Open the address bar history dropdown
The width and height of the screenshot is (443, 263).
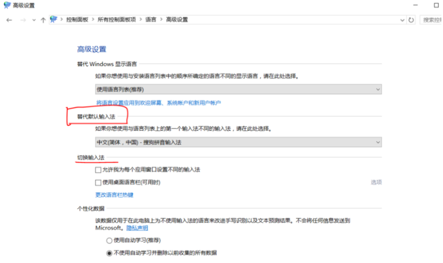(403, 20)
